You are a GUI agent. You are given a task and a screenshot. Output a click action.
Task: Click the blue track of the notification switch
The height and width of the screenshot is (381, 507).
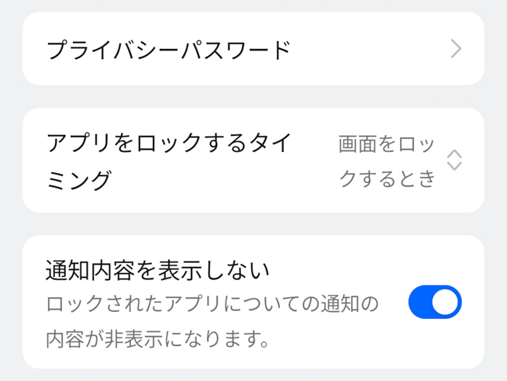tap(421, 302)
